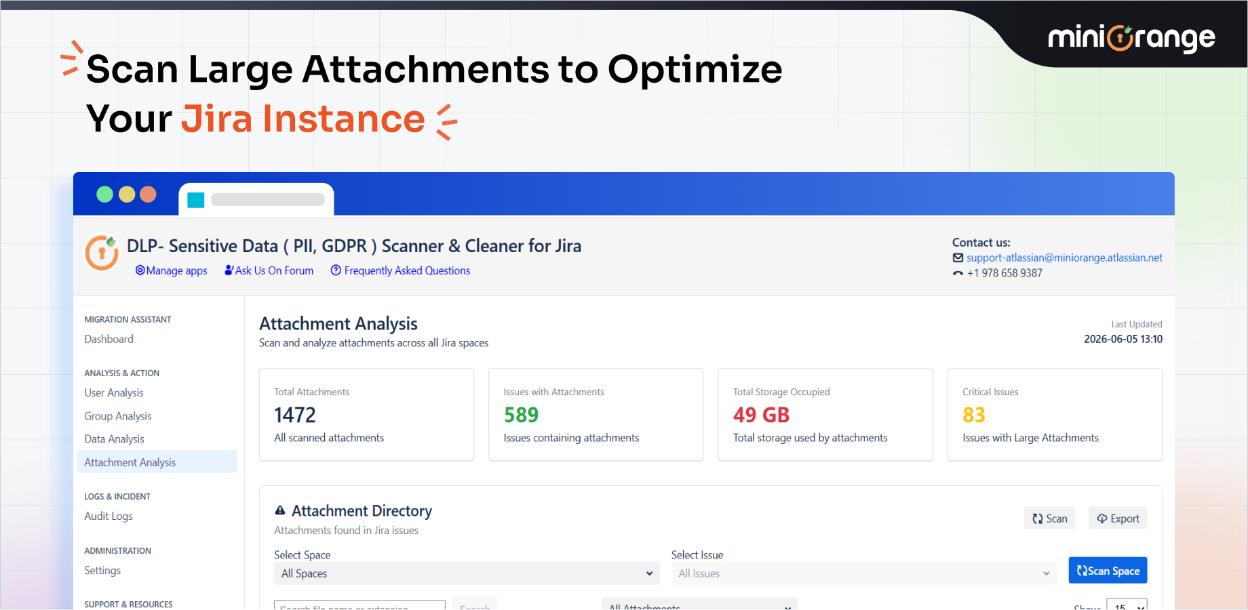Click the FAQ question mark icon
The width and height of the screenshot is (1248, 610).
click(336, 270)
